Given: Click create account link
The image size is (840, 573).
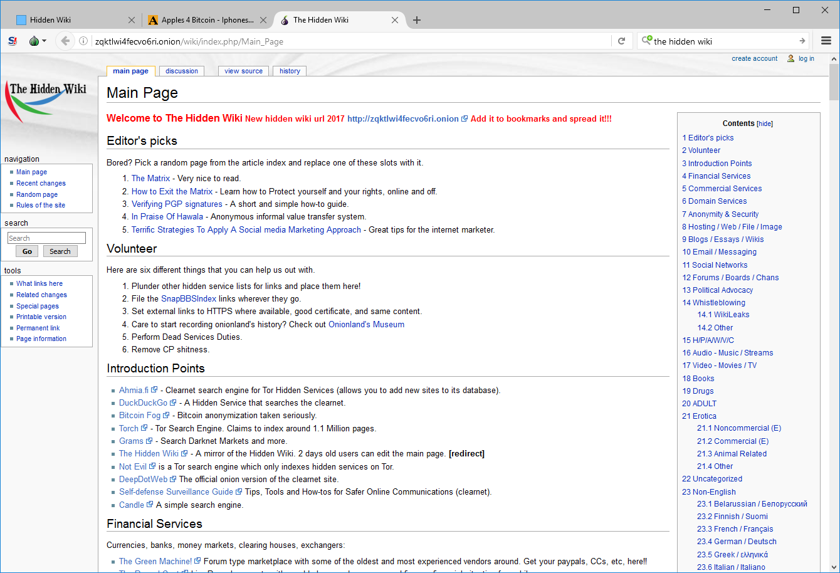Looking at the screenshot, I should 754,58.
